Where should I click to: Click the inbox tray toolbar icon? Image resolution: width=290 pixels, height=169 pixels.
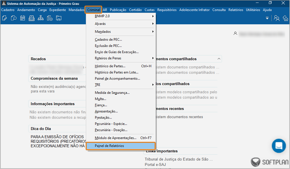pos(32,18)
